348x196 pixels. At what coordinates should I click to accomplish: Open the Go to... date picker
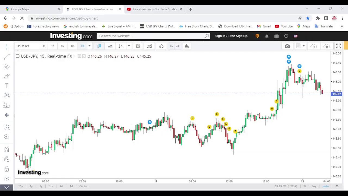click(84, 186)
